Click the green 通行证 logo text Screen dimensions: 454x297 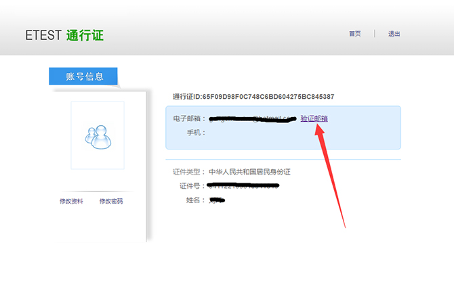[x=85, y=35]
